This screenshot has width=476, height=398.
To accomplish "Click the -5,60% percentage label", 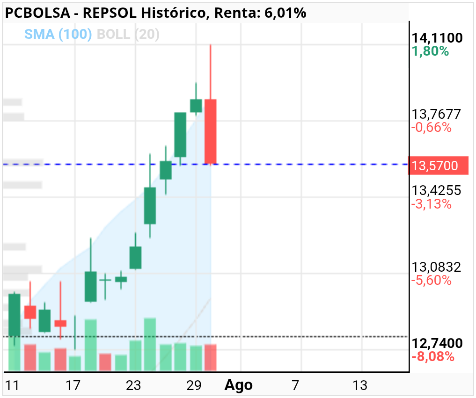I will point(432,280).
